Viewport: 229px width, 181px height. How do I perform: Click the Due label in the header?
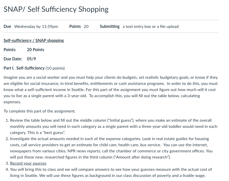click(7, 26)
